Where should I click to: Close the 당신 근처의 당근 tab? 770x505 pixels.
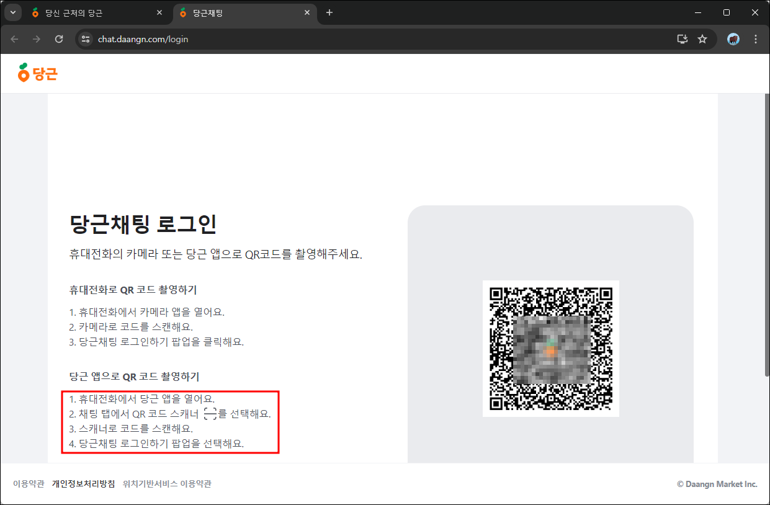coord(159,12)
